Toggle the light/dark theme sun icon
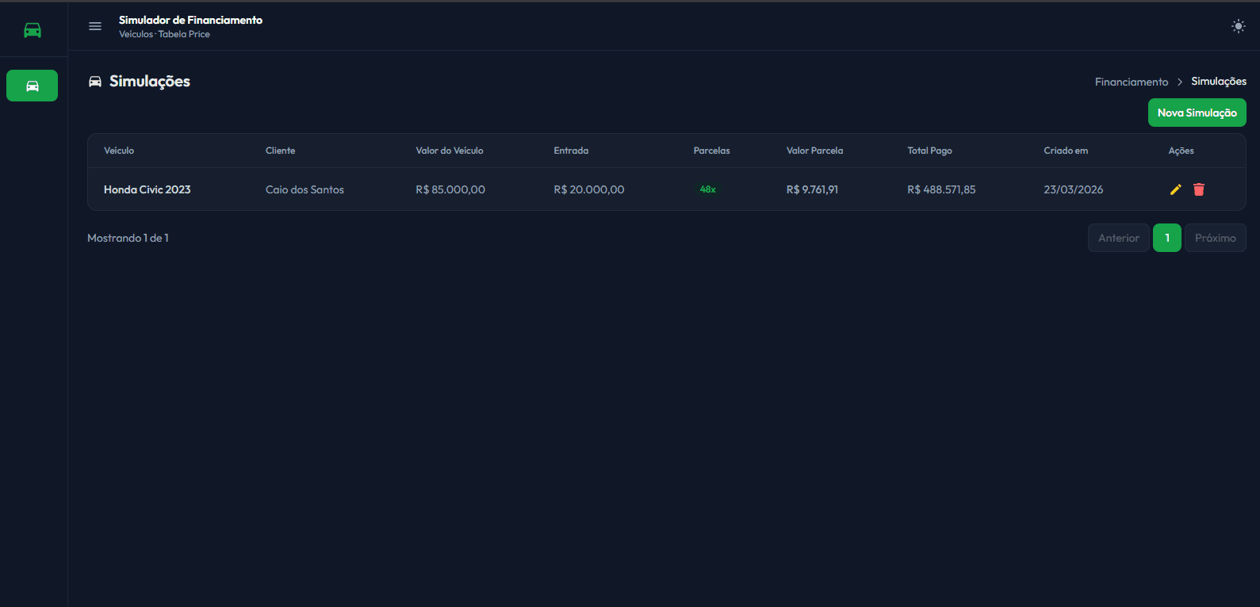 click(x=1238, y=26)
